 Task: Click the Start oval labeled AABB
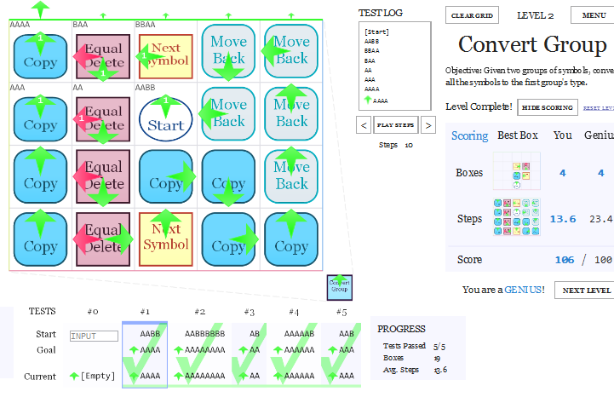point(166,119)
